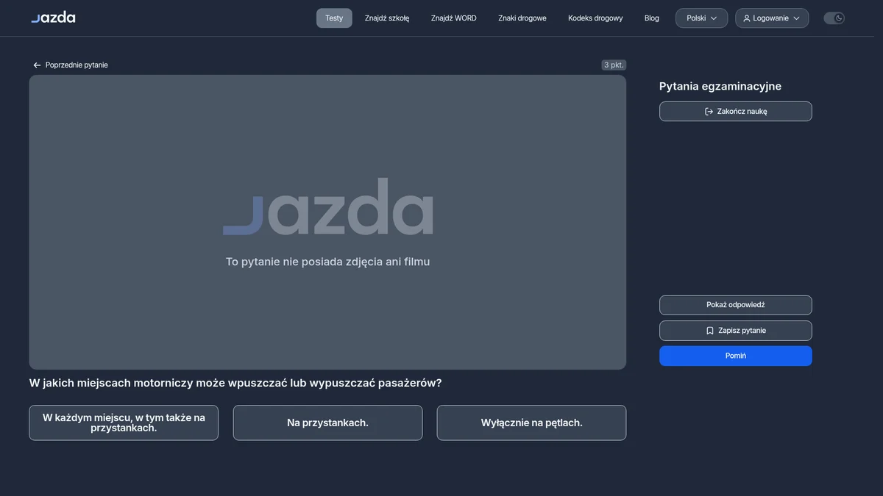The width and height of the screenshot is (883, 496).
Task: Visit the Blog page
Action: (652, 18)
